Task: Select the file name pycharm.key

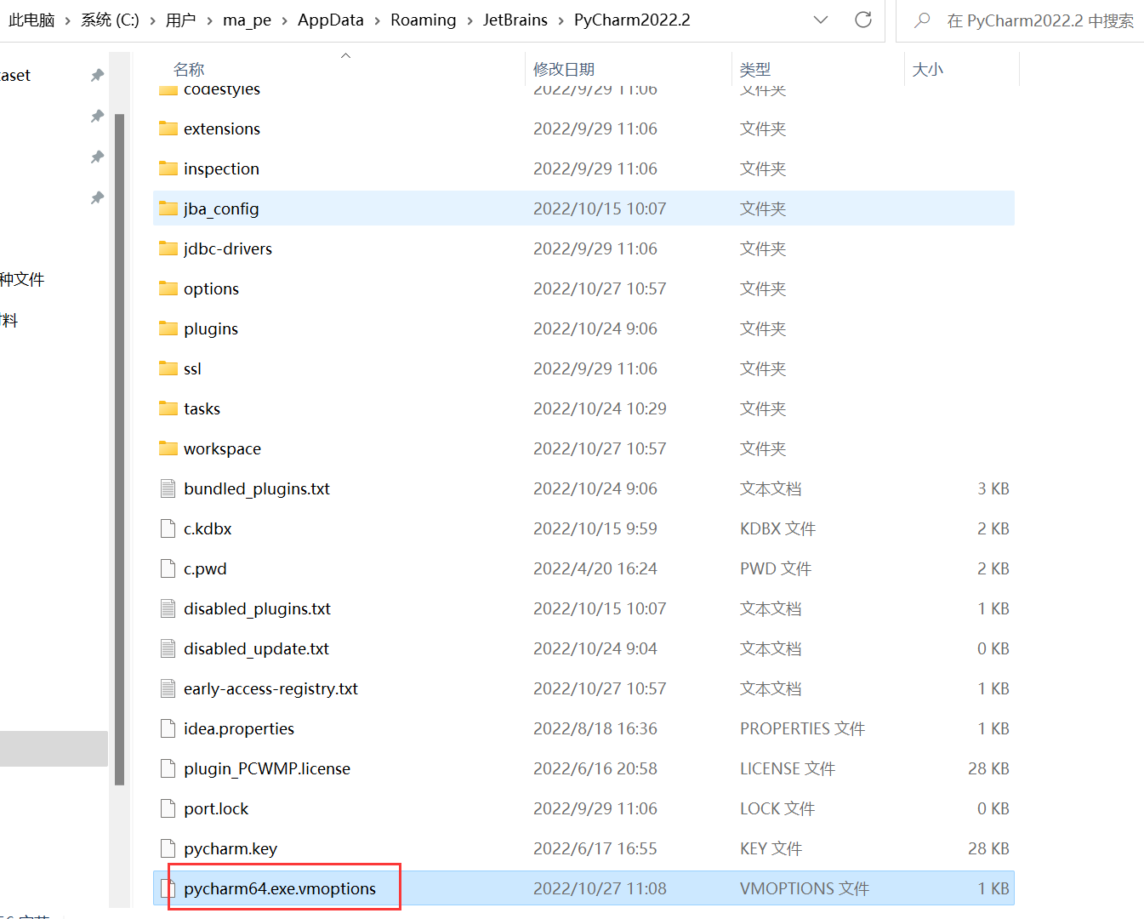Action: click(231, 848)
